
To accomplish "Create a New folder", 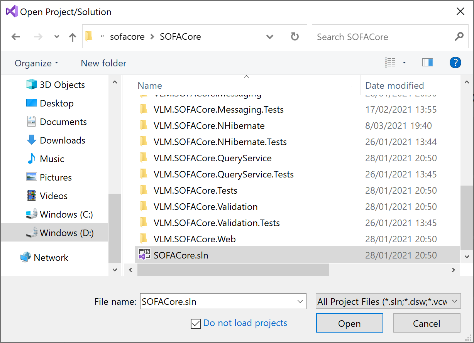I will point(103,63).
